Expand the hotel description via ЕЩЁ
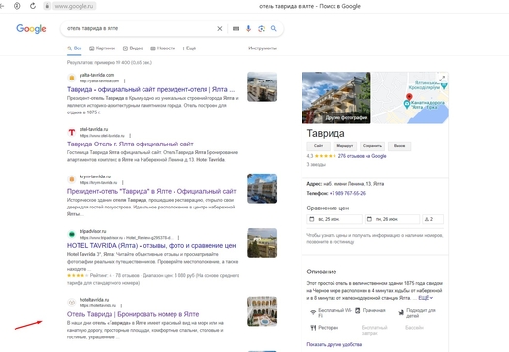This screenshot has height=352, width=509. pos(426,298)
